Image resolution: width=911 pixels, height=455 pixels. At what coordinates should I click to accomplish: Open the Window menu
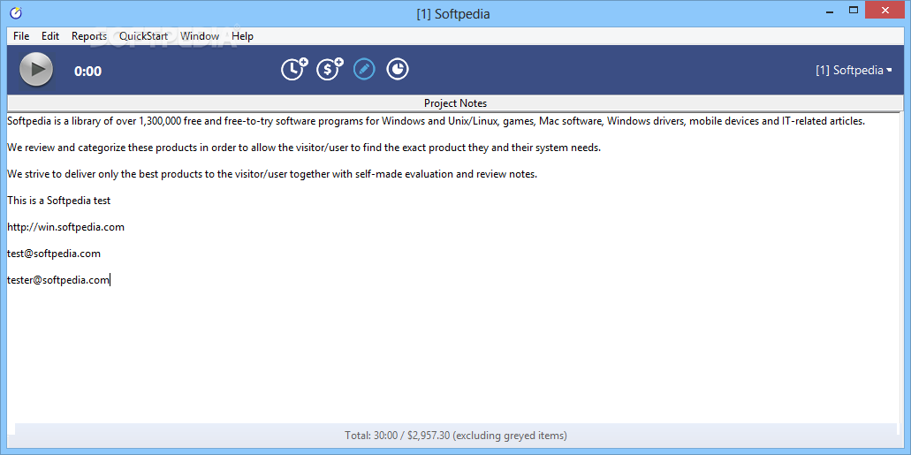[200, 36]
